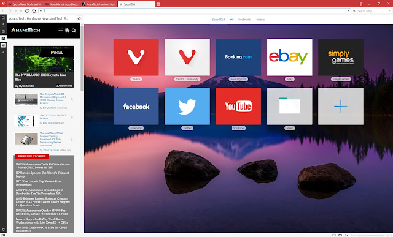Screen dimensions: 393x237
Task: Open the News folder speed dial tile
Action: (x=289, y=106)
